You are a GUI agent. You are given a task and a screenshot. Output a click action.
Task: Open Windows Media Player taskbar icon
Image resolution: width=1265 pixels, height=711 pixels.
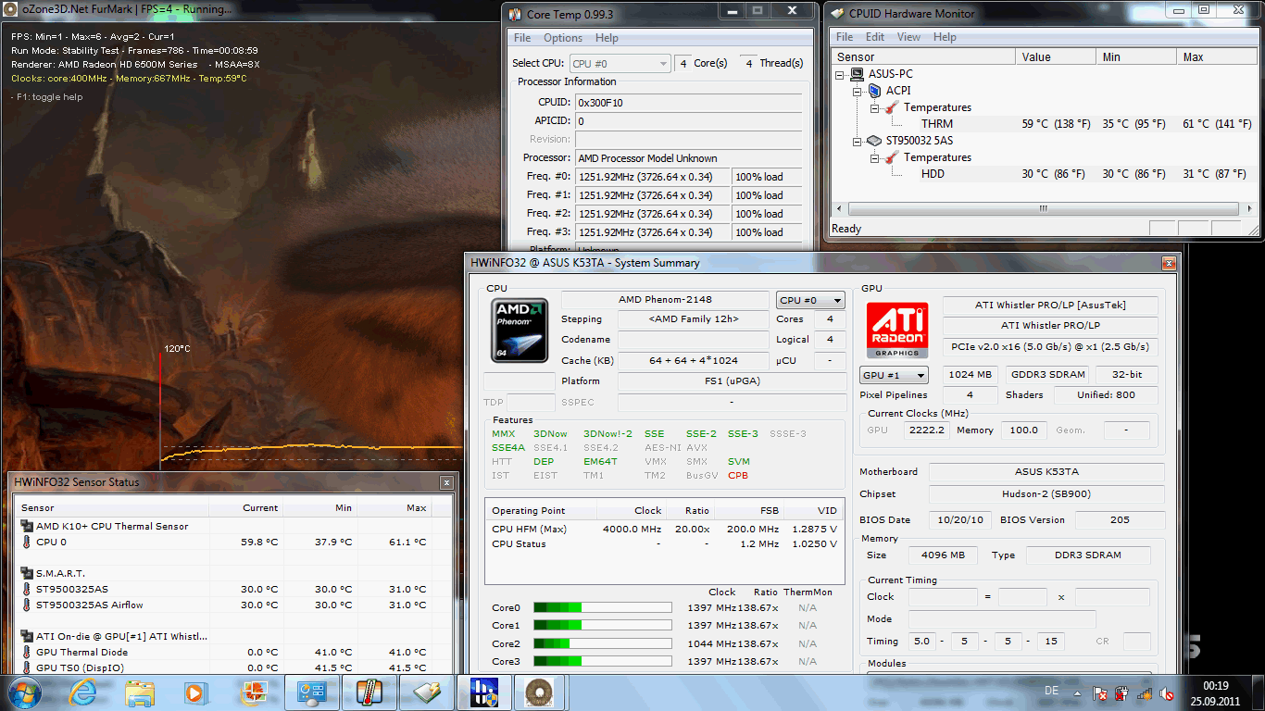pyautogui.click(x=196, y=692)
